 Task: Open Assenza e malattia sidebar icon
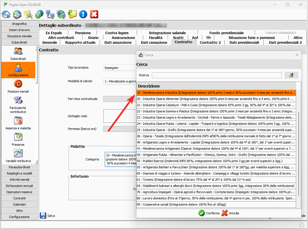tap(18, 123)
